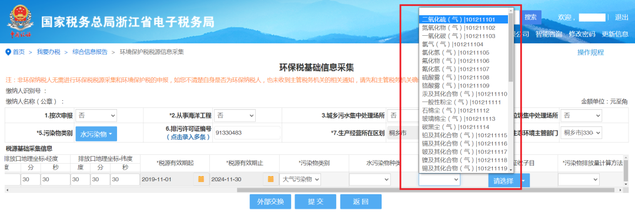Open 智能咨询 link

pos(549,34)
